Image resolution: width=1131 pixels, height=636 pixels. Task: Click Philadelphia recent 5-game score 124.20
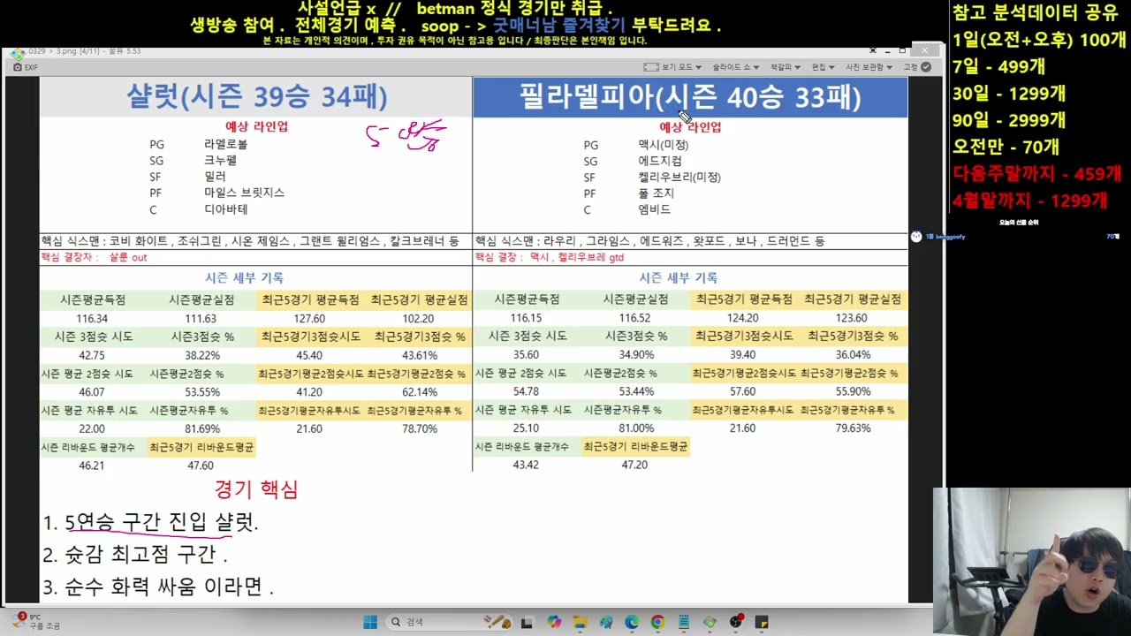coord(743,318)
